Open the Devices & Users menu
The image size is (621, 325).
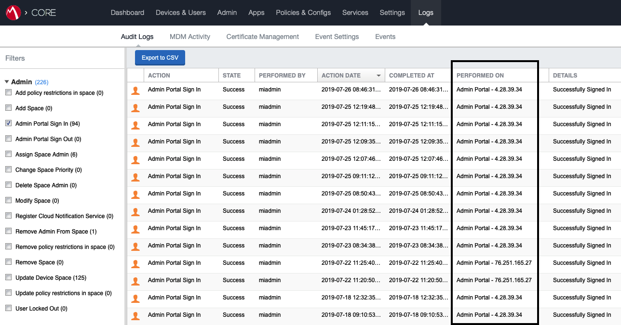pyautogui.click(x=181, y=13)
